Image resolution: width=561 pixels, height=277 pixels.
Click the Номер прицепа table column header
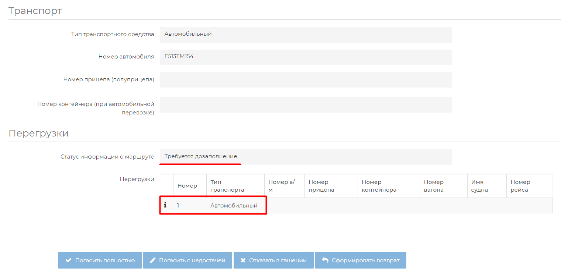[321, 186]
